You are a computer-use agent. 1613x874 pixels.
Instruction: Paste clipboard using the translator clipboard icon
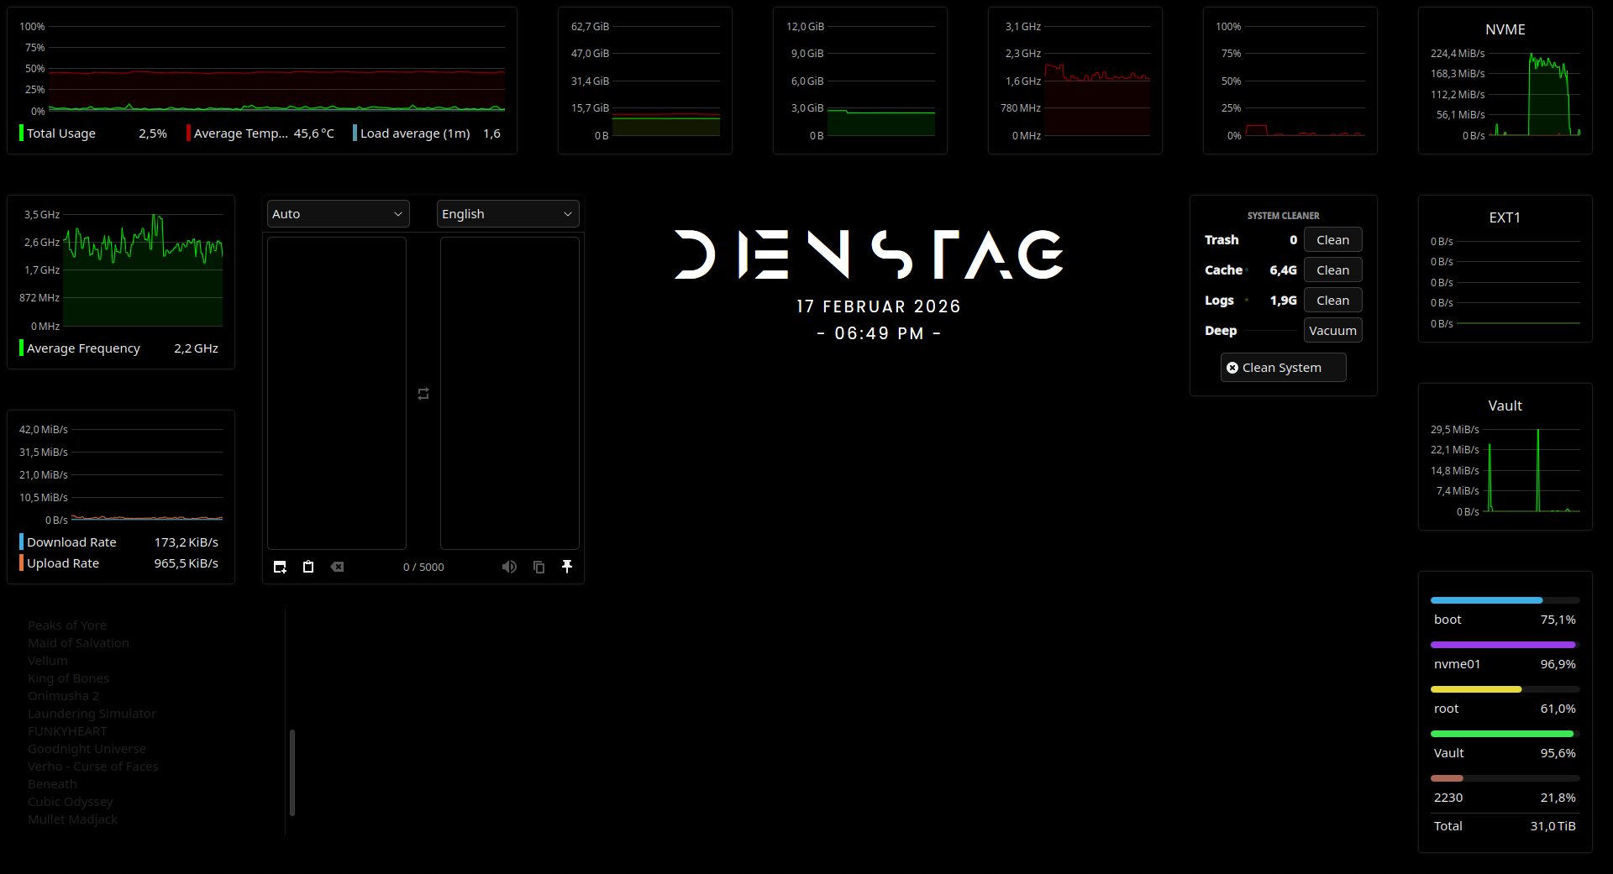pos(308,567)
